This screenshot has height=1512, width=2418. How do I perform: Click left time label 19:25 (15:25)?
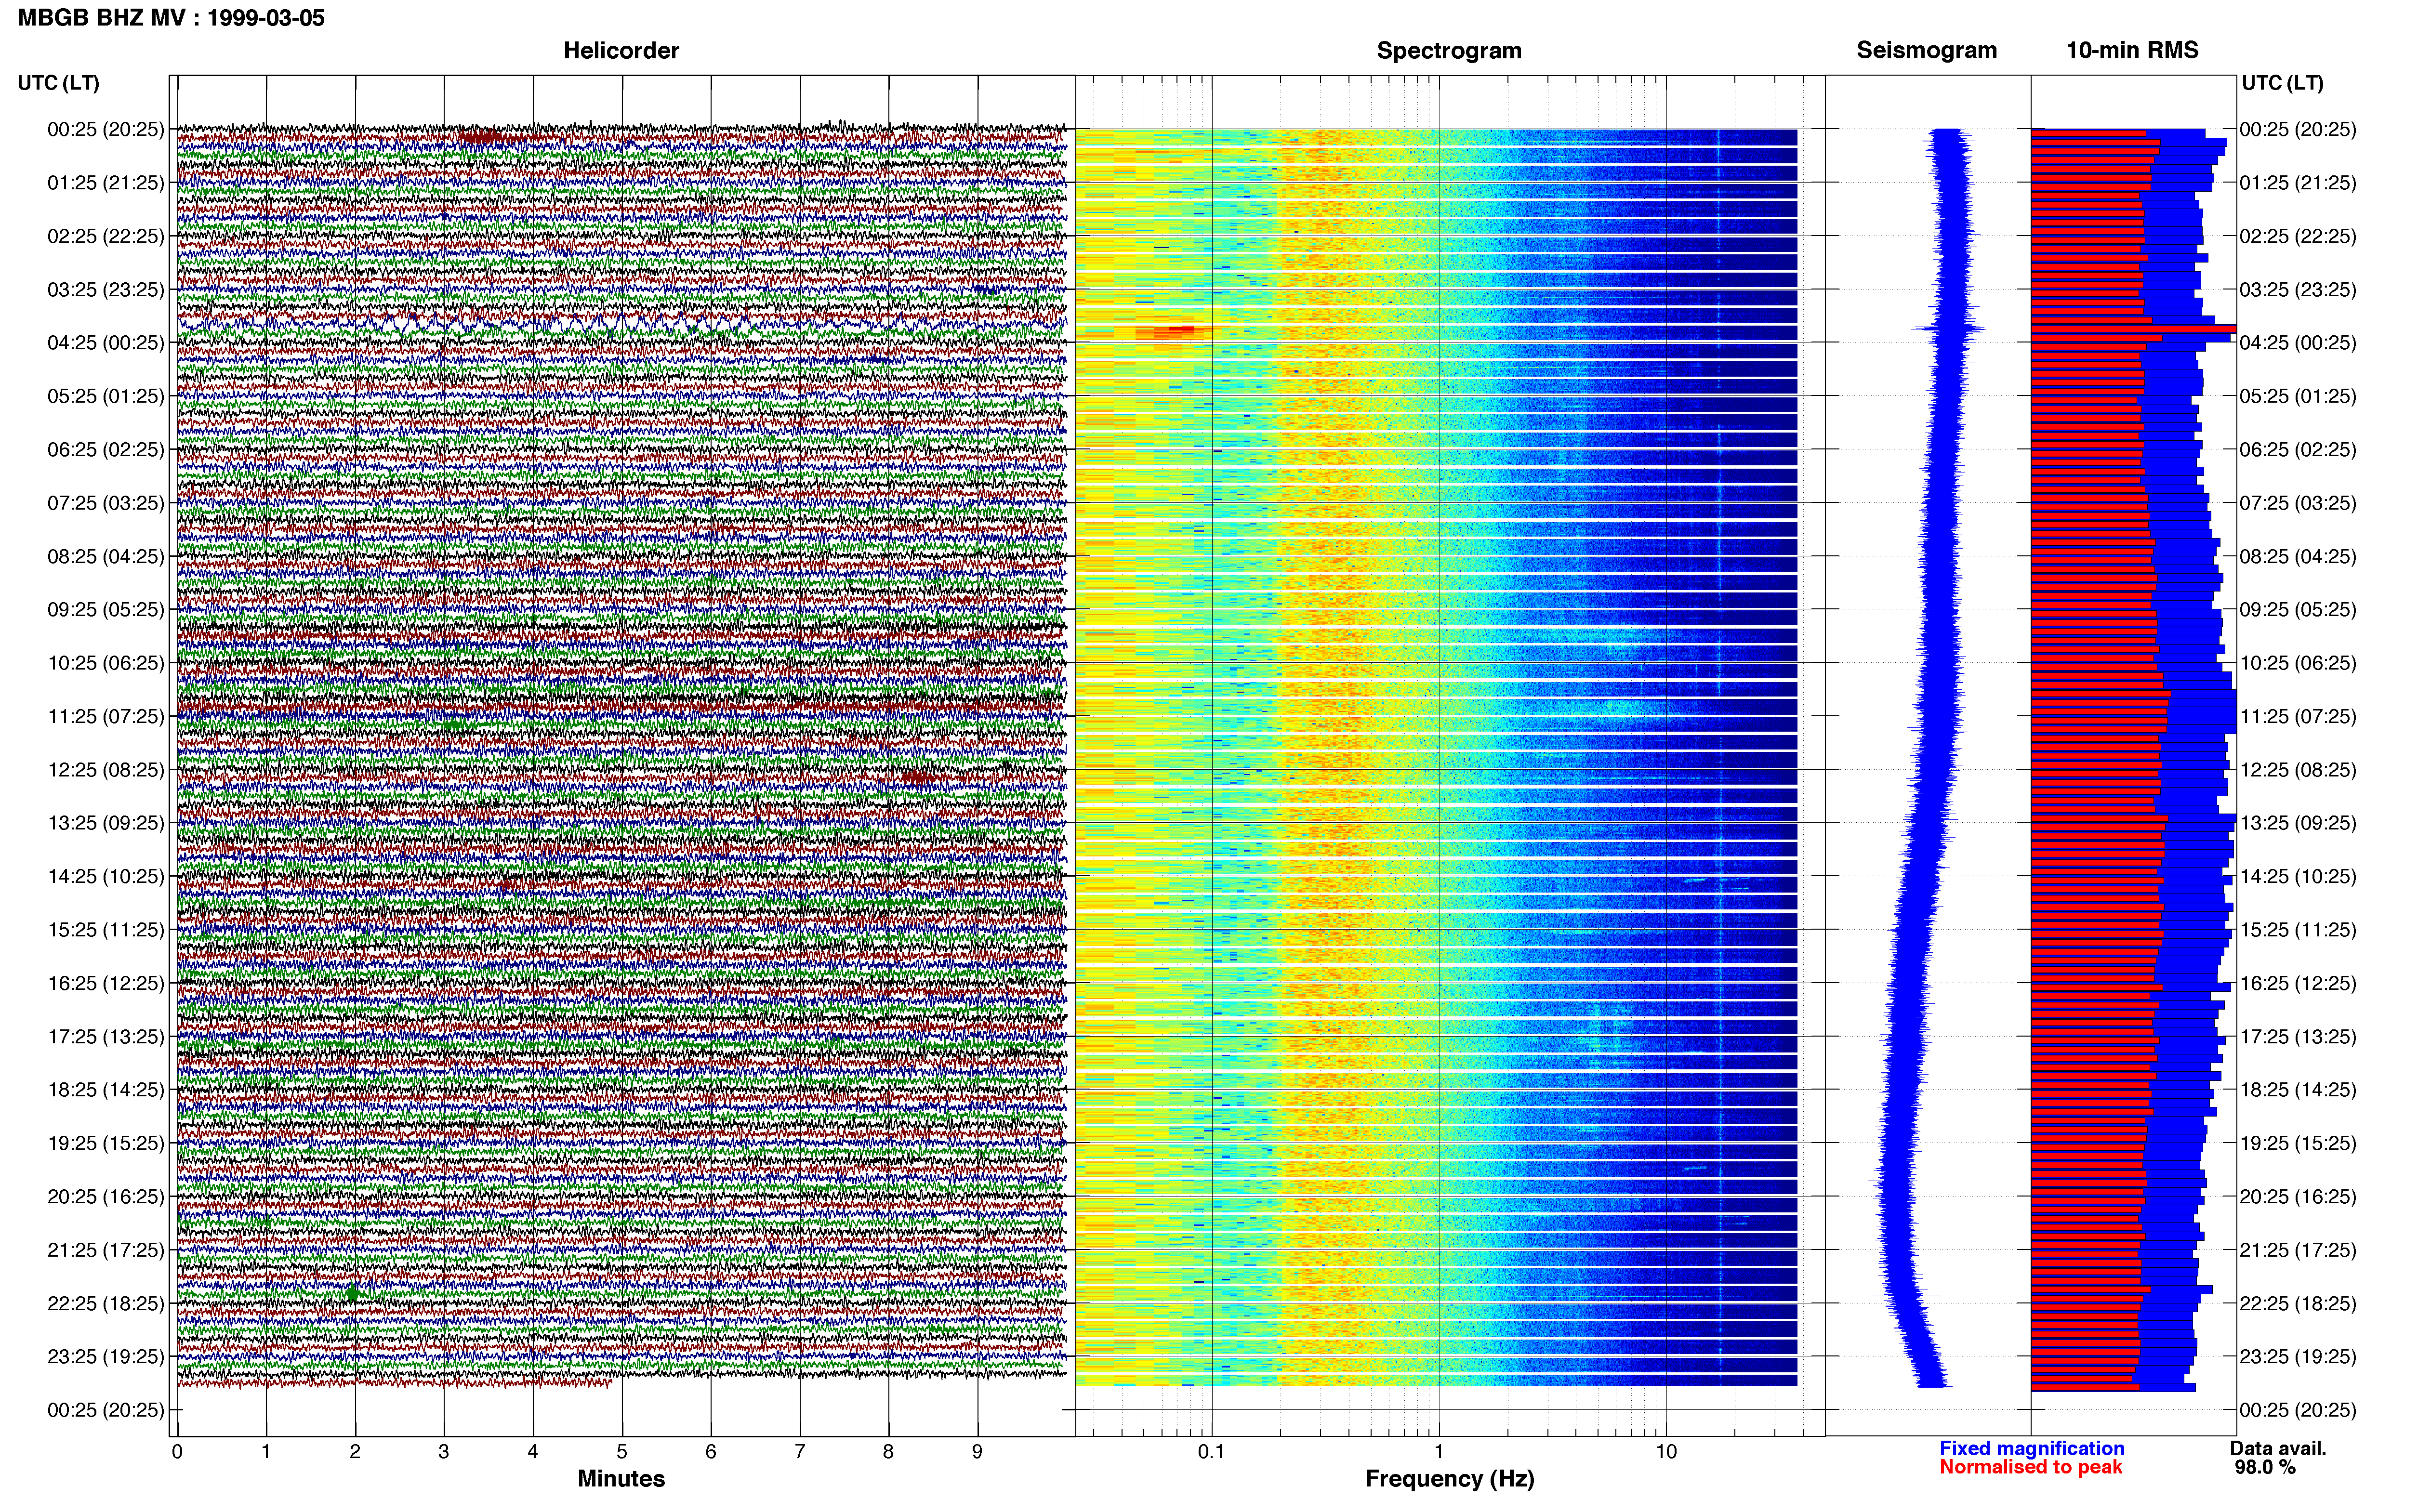(x=105, y=1143)
